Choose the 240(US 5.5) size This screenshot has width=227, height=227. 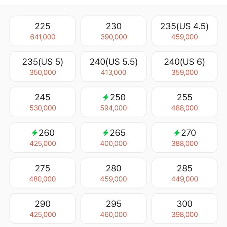click(113, 66)
